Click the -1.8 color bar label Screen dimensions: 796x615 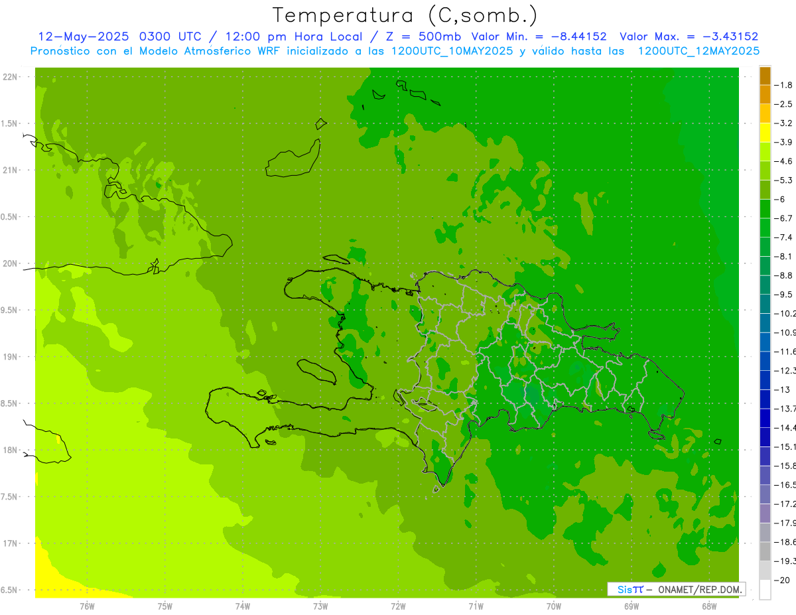pyautogui.click(x=785, y=86)
